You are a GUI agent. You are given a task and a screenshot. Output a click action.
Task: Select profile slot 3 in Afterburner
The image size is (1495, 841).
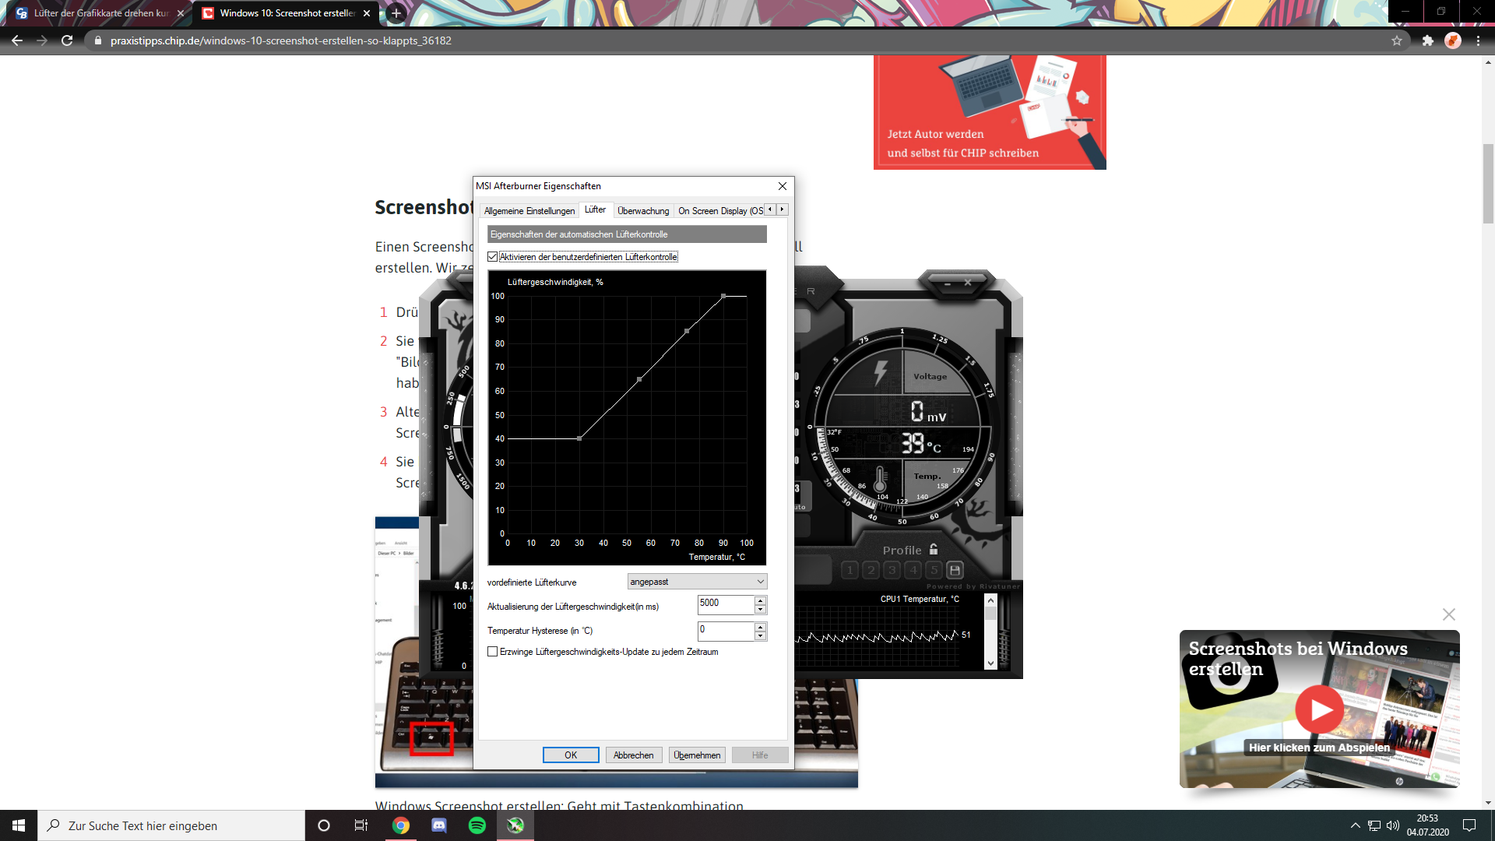tap(892, 570)
